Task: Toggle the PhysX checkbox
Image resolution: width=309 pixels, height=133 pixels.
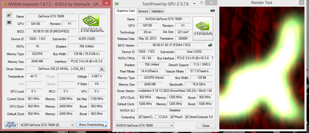Action: (172, 117)
